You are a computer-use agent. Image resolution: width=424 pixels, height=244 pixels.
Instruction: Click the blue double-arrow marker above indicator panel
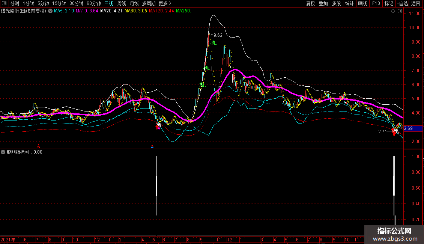tap(152, 146)
